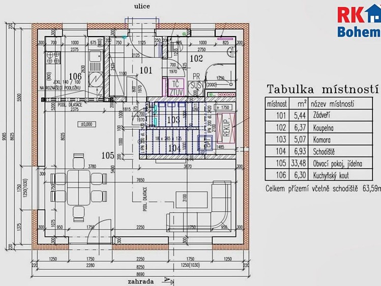Image resolution: width=381 pixels, height=286 pixels.
Task: Click the "místnost" table header cell
Action: coord(277,104)
